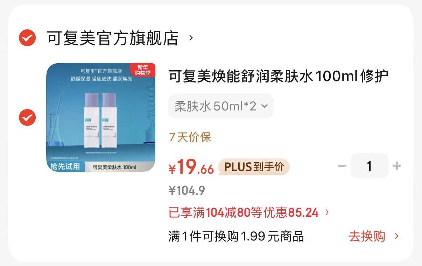The width and height of the screenshot is (422, 266).
Task: Tap the 7天价保 price protection label
Action: point(190,137)
